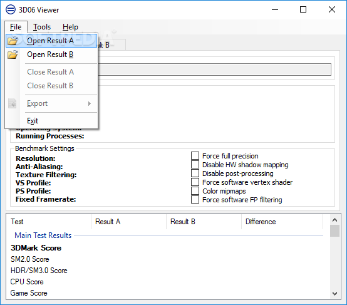
Task: Select the 3DMark Score row
Action: 36,248
